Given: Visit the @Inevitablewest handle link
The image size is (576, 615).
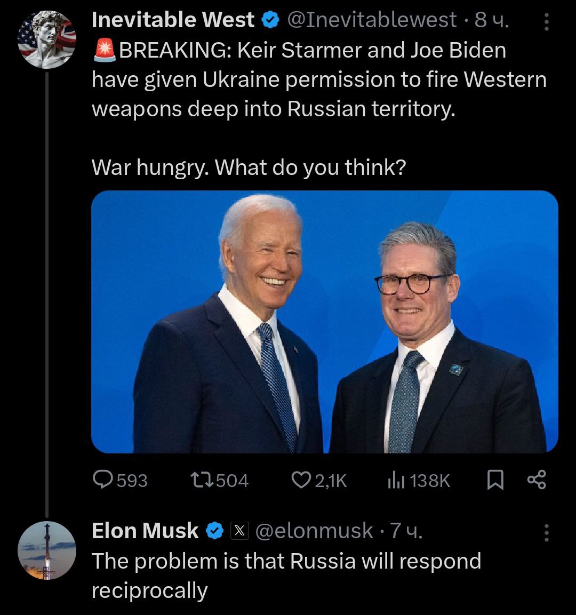Looking at the screenshot, I should [372, 20].
